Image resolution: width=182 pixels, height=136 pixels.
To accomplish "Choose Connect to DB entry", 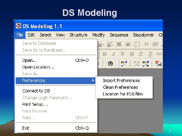I will 56,91.
